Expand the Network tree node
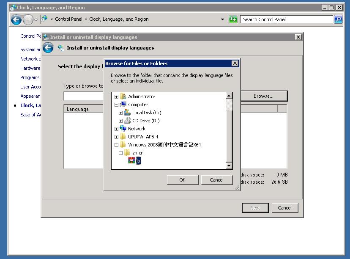Viewport: 350px width, 259px height. click(x=116, y=129)
